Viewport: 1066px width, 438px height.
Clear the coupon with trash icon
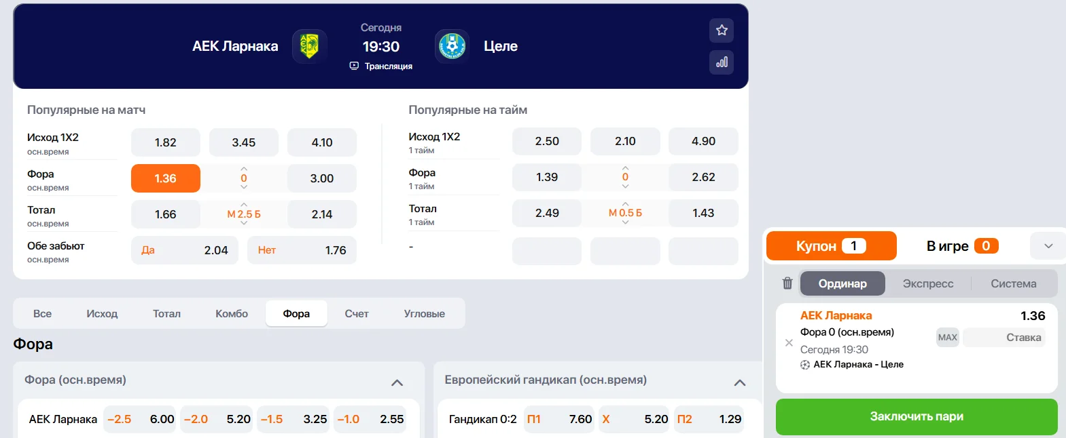pyautogui.click(x=787, y=283)
